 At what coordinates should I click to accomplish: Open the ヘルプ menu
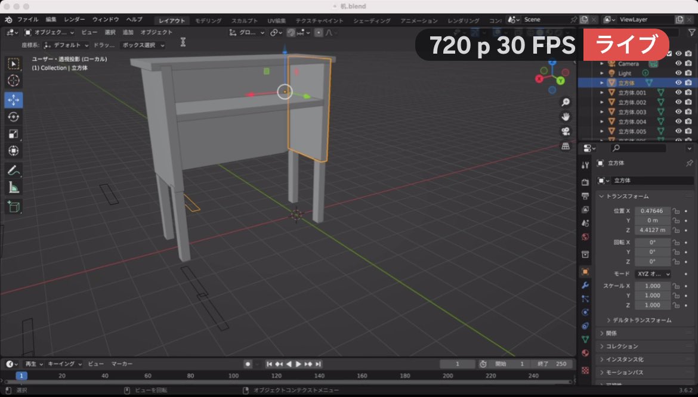tap(134, 20)
